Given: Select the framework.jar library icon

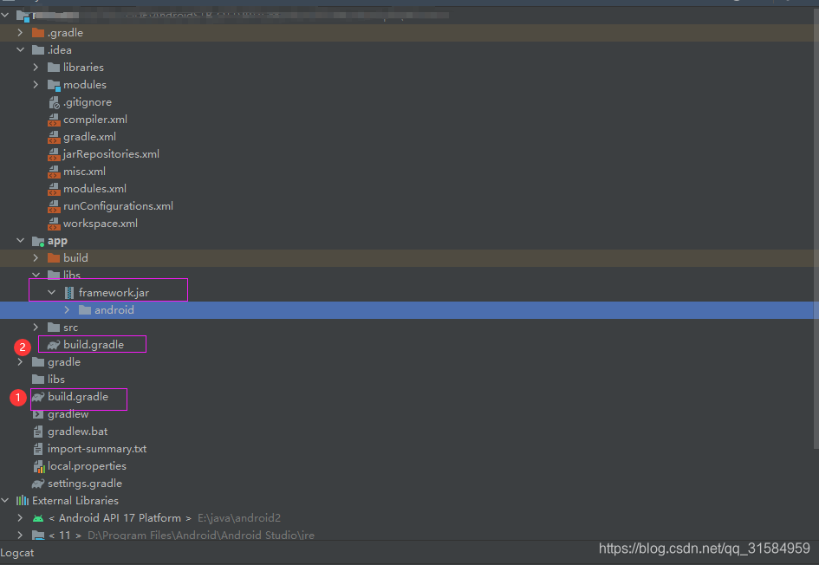Looking at the screenshot, I should coord(68,290).
